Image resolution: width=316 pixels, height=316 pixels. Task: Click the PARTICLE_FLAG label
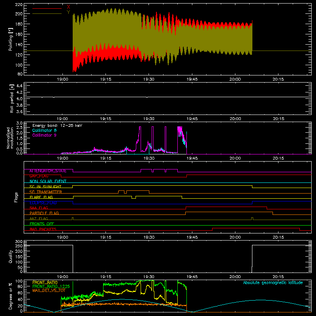(x=44, y=213)
